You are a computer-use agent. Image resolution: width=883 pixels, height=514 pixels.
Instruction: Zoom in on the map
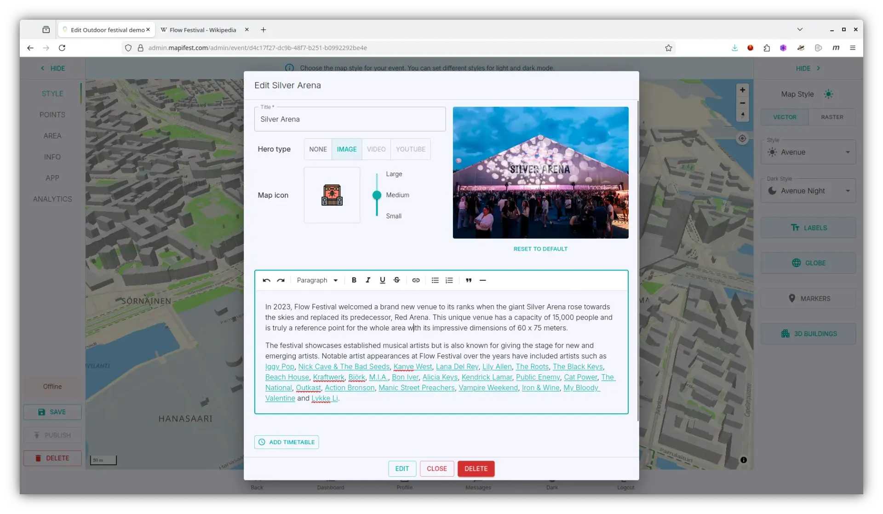[742, 90]
